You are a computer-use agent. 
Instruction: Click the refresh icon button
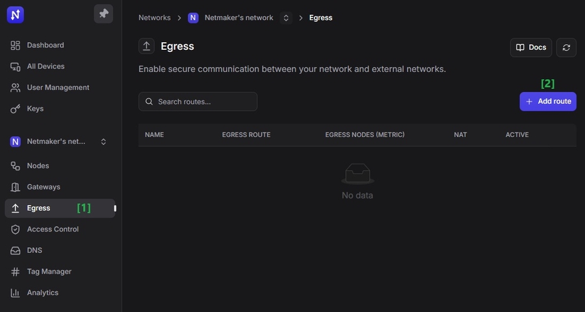point(566,47)
